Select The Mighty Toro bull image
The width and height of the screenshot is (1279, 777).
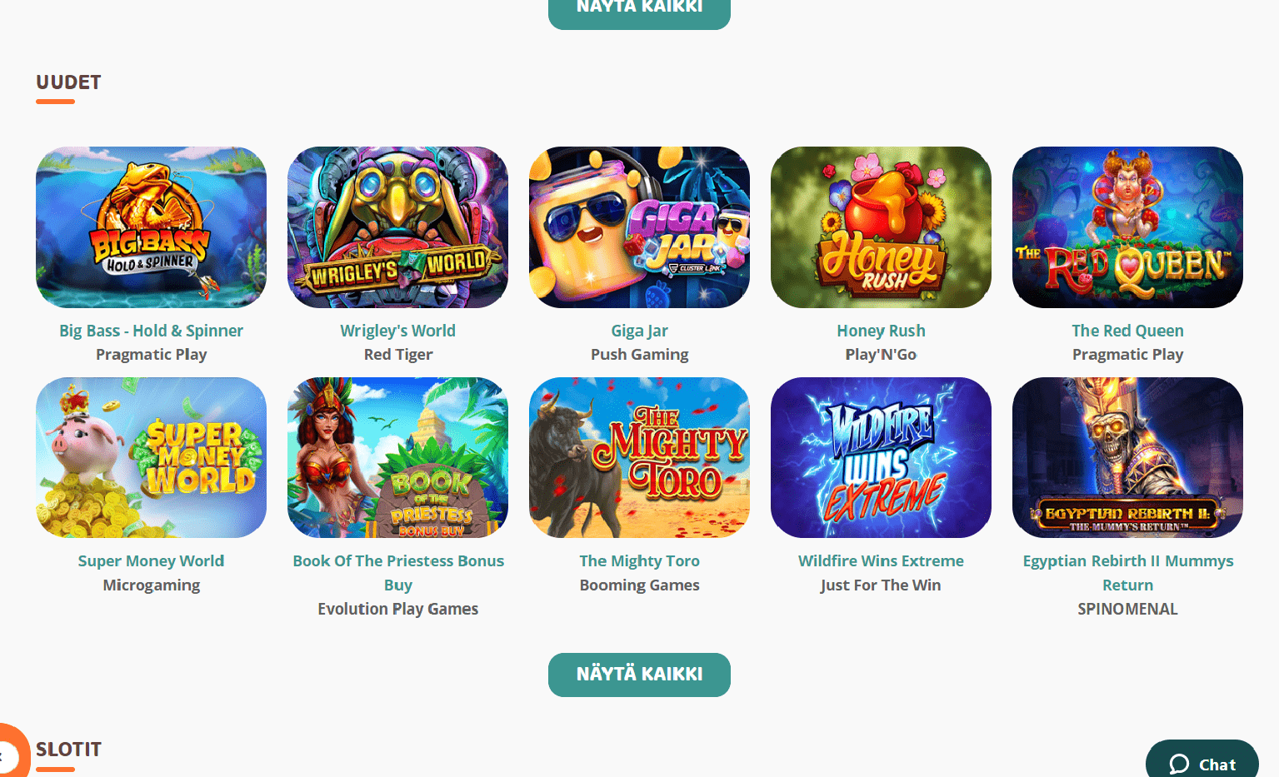pos(639,457)
